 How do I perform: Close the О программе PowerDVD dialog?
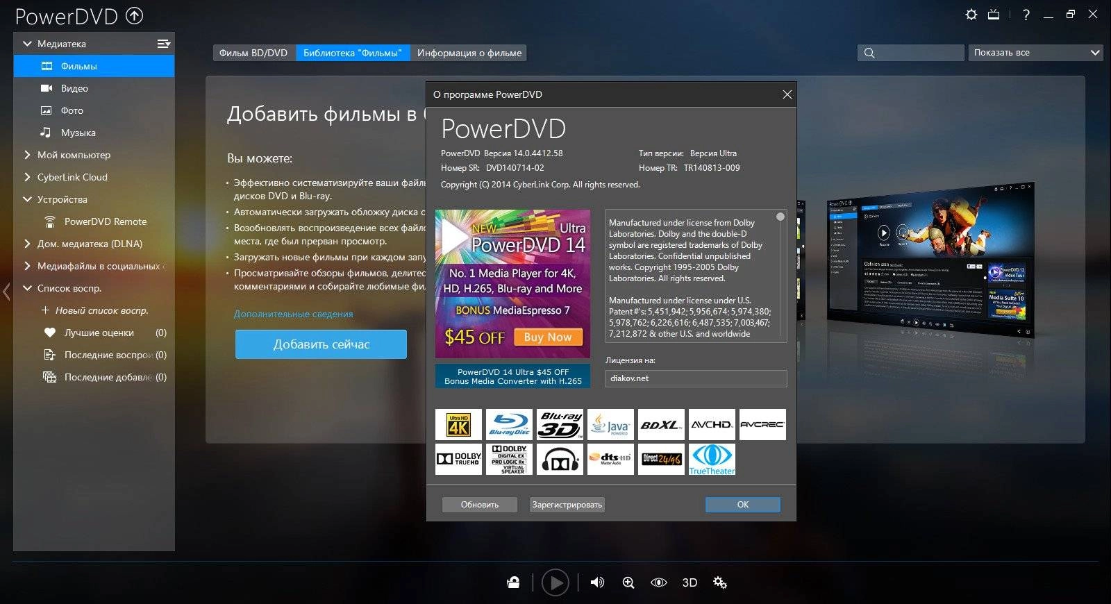[787, 94]
